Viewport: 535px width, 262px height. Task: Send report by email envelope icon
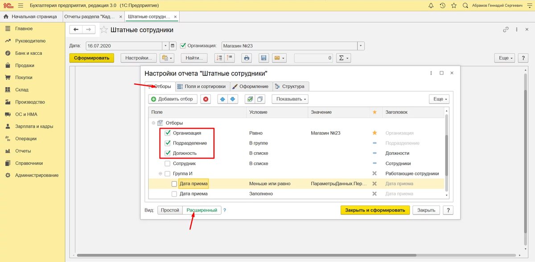(279, 58)
